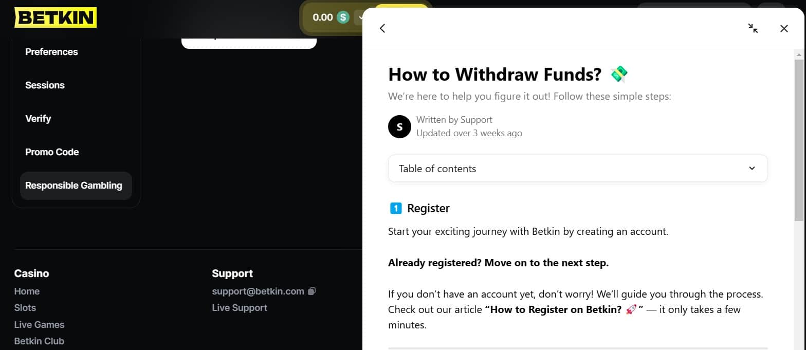The image size is (806, 350).
Task: Open Preferences in the settings sidebar
Action: click(x=51, y=52)
